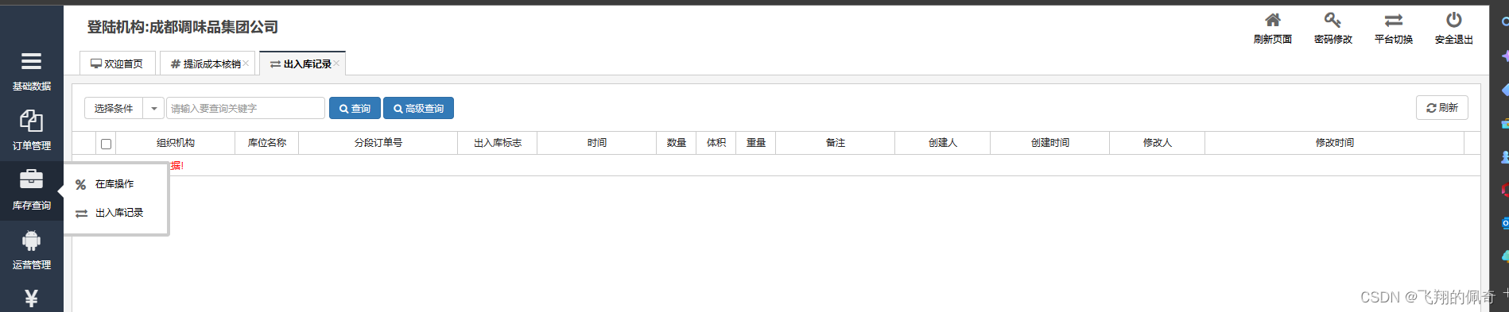Click the 出入库标志 column header
The width and height of the screenshot is (1509, 312).
pyautogui.click(x=498, y=143)
